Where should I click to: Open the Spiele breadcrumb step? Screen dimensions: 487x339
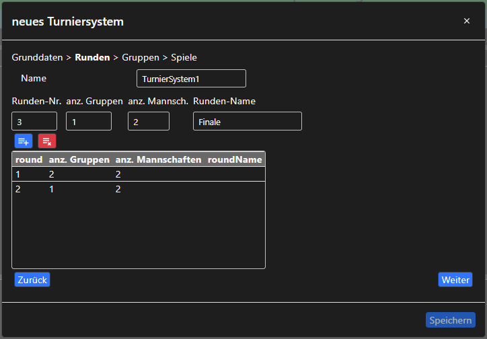tap(184, 57)
